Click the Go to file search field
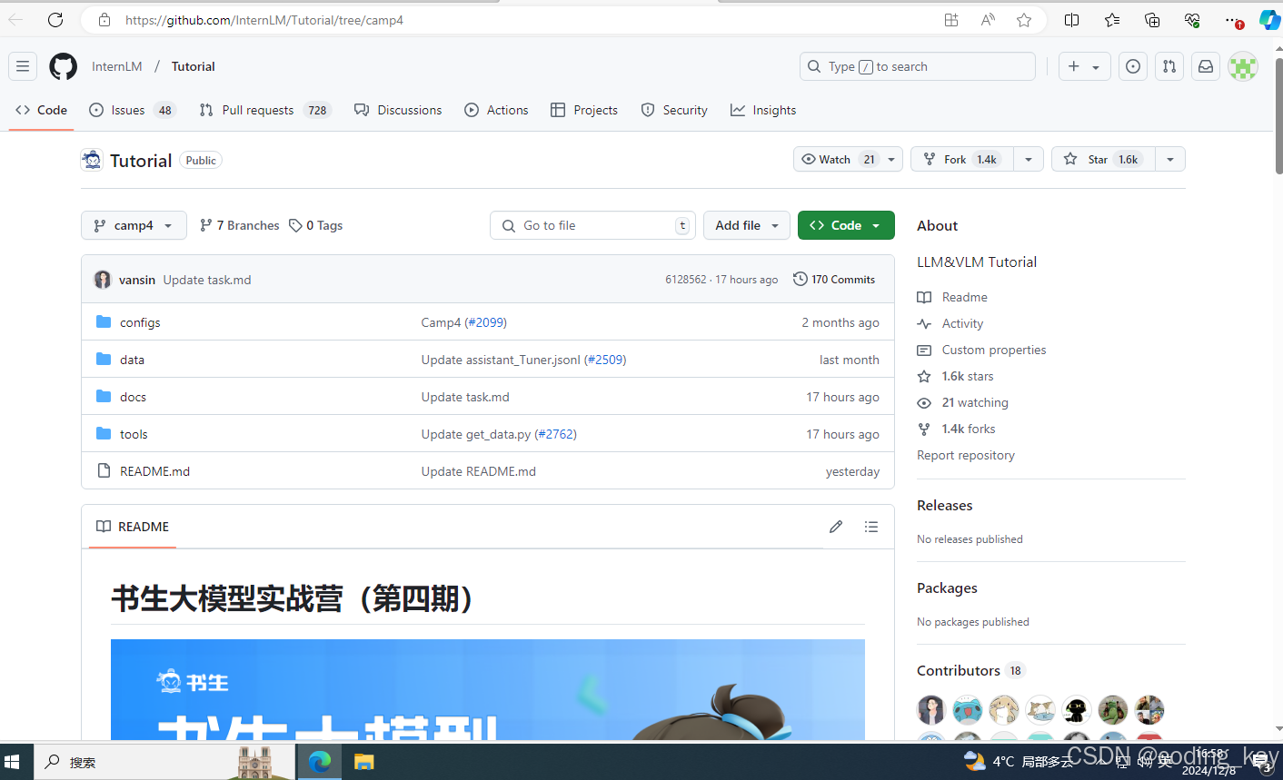This screenshot has height=780, width=1283. [592, 225]
